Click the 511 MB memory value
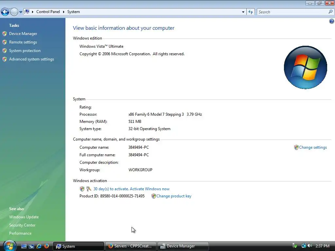The image size is (335, 251). tap(135, 122)
